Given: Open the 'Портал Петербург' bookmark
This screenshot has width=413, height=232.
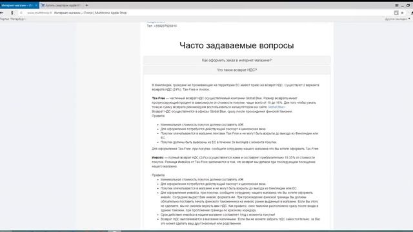Looking at the screenshot, I should click(13, 19).
